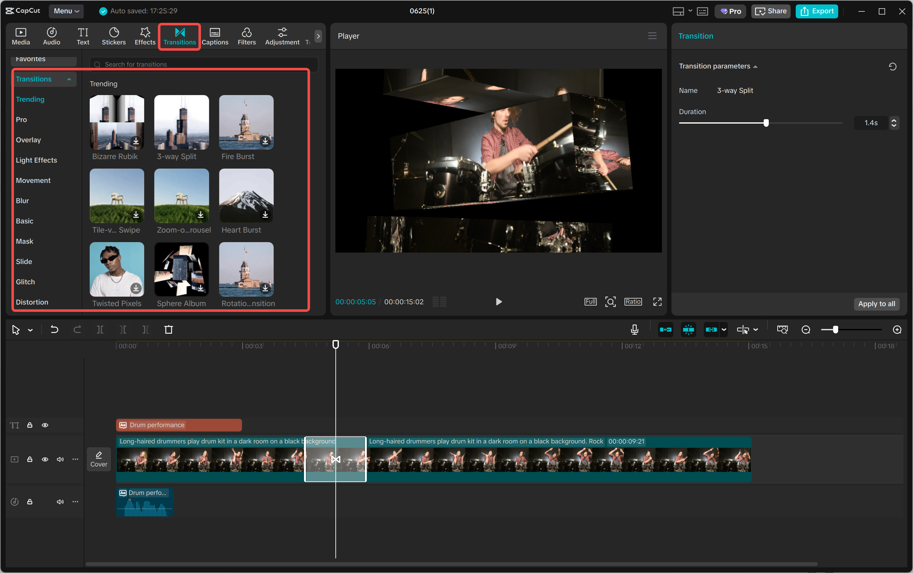Viewport: 913px width, 573px height.
Task: Mute the audio track
Action: pos(60,501)
